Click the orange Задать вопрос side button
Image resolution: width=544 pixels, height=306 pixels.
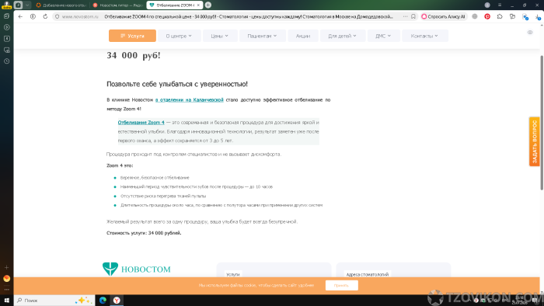535,141
